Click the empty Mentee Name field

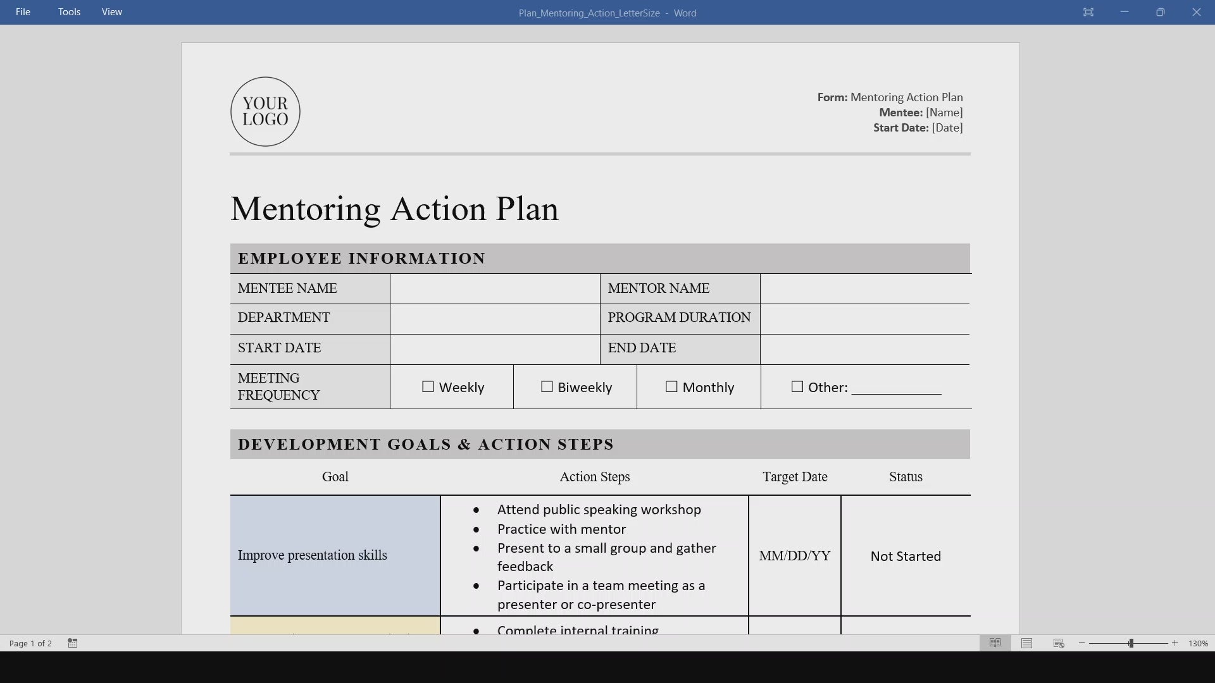click(495, 288)
